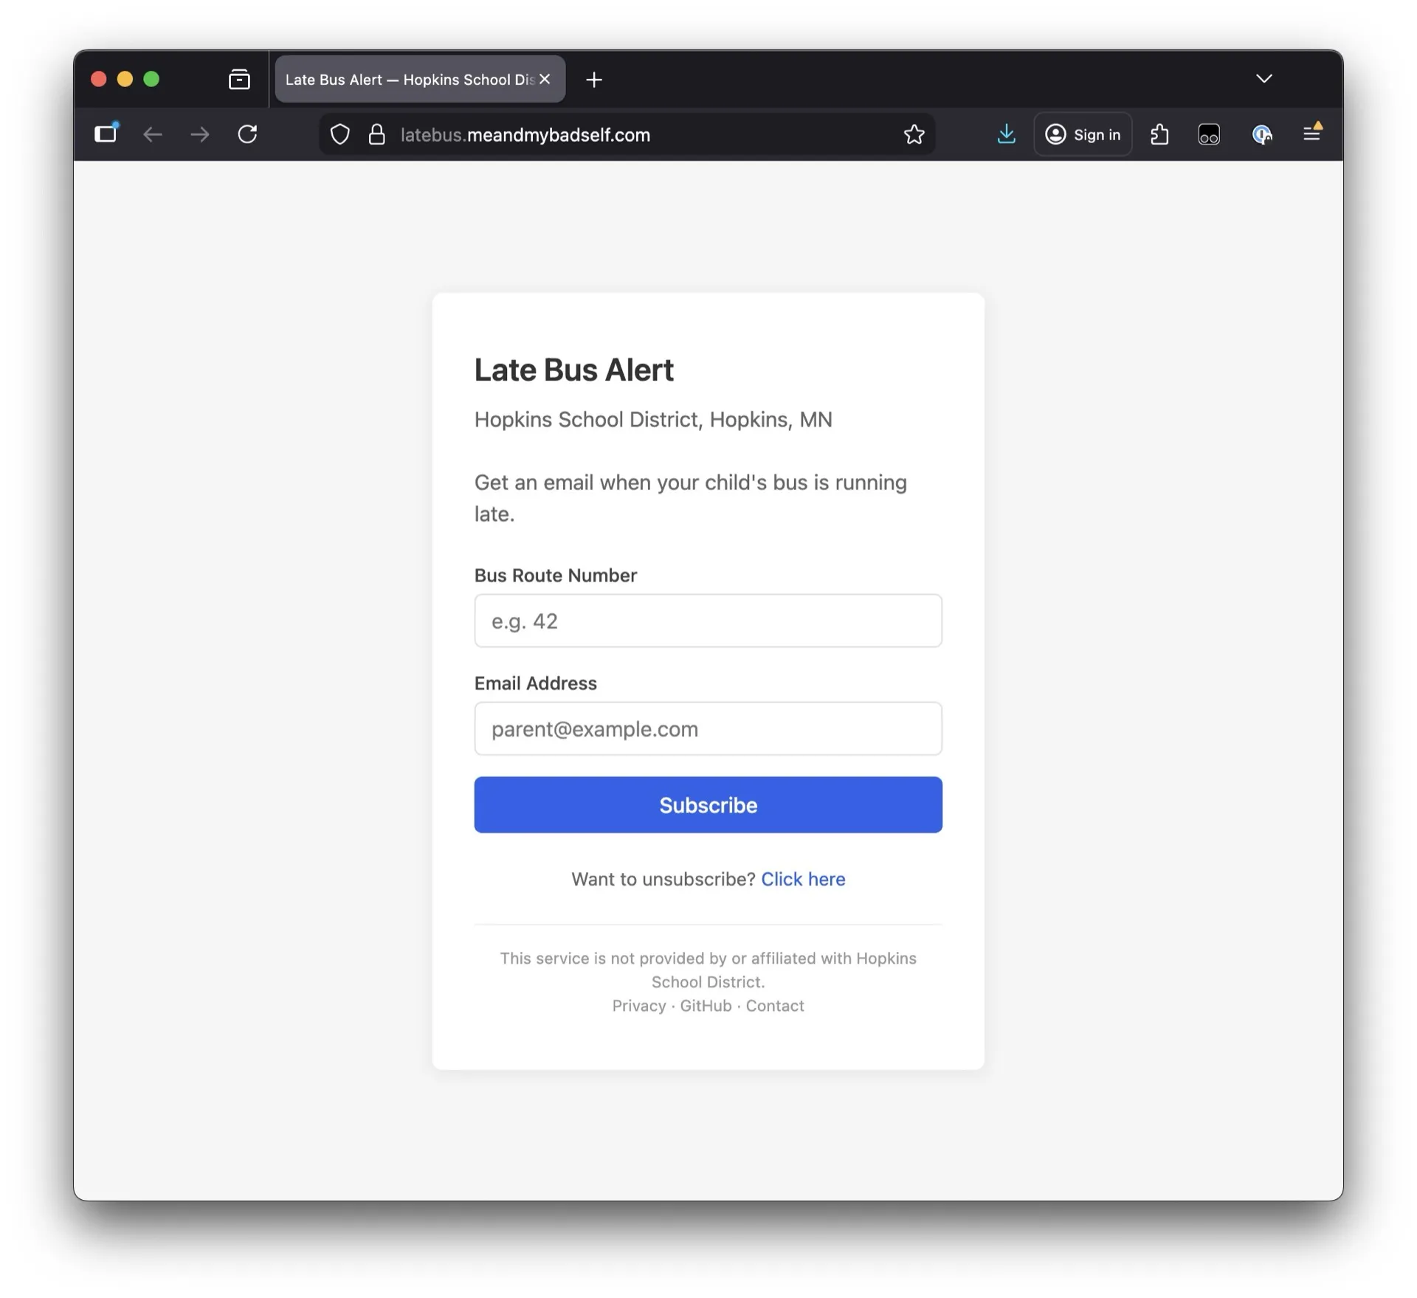1417x1298 pixels.
Task: Close the Late Bus Alert tab
Action: [x=545, y=79]
